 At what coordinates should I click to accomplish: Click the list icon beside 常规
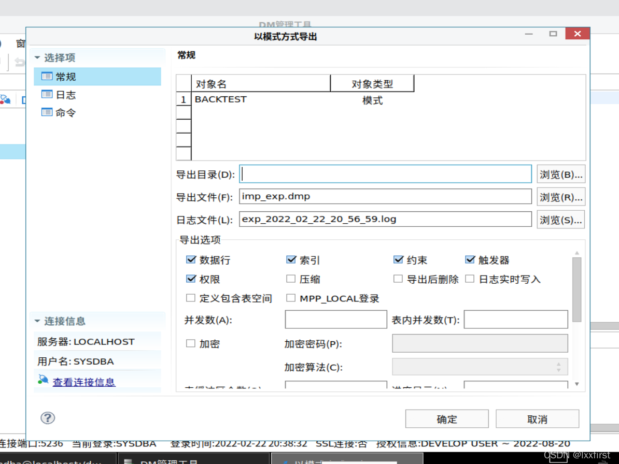(47, 77)
